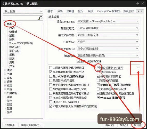The width and height of the screenshot is (147, 129).
Task: Expand the 视频 tree node
Action: [x=5, y=85]
